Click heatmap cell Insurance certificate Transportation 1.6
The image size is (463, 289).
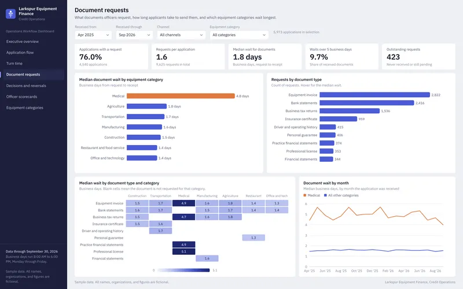click(161, 224)
